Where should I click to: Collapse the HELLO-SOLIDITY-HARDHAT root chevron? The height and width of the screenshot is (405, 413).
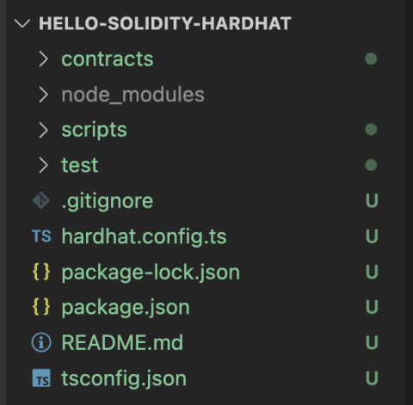22,23
